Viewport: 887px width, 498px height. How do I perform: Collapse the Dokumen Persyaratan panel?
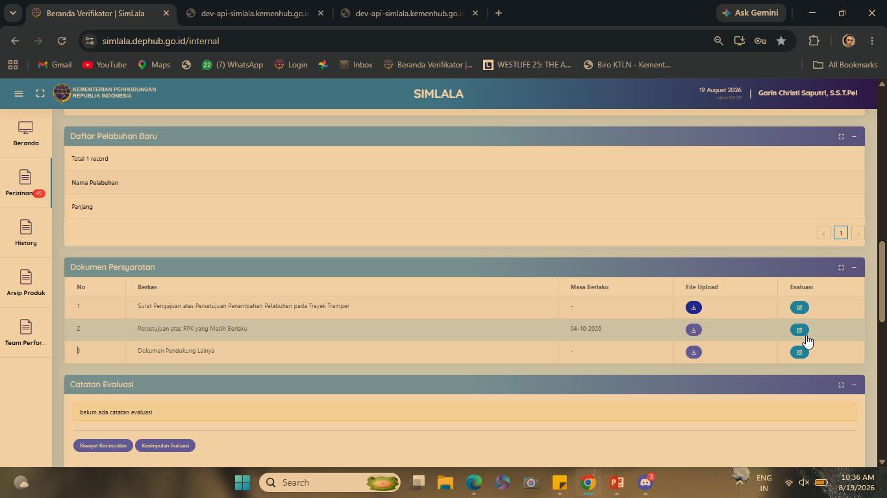[854, 267]
